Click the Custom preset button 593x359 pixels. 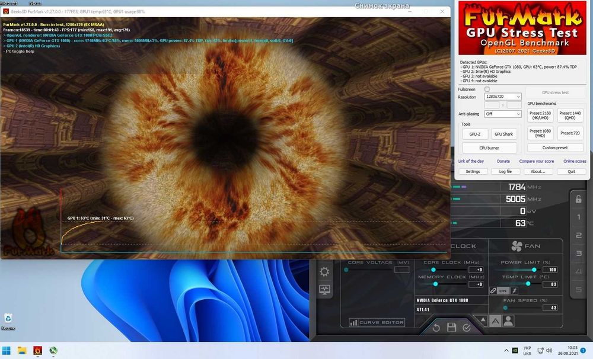click(x=555, y=148)
